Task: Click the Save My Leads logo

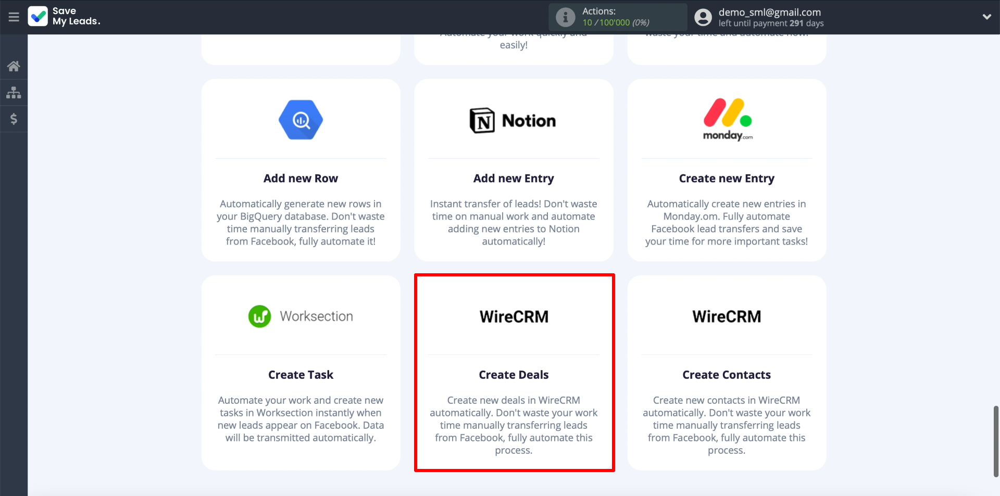Action: (64, 16)
